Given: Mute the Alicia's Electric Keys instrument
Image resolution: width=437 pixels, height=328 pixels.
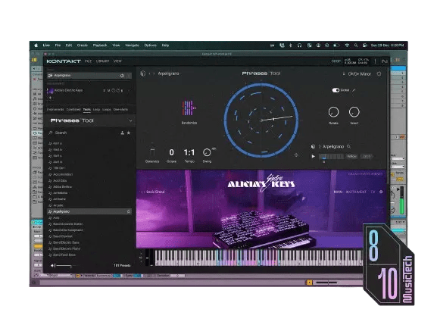Looking at the screenshot, I should [x=109, y=91].
